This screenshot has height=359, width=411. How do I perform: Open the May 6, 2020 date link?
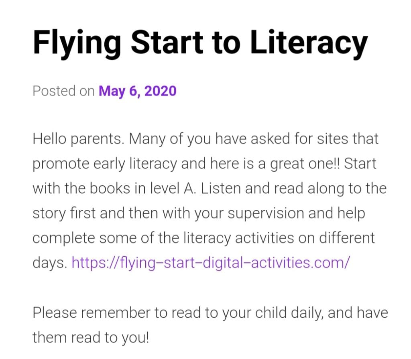point(137,91)
